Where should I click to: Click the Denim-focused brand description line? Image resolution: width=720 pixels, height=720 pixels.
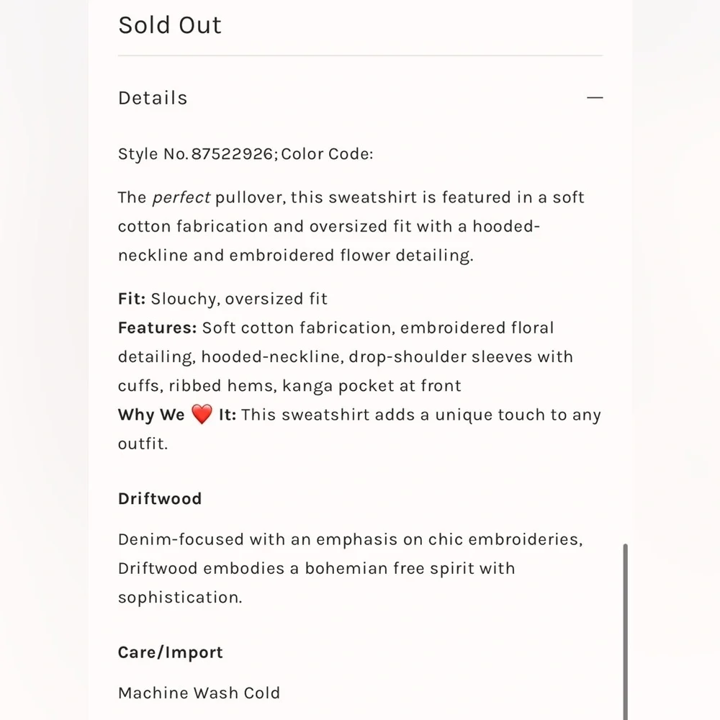[x=350, y=539]
